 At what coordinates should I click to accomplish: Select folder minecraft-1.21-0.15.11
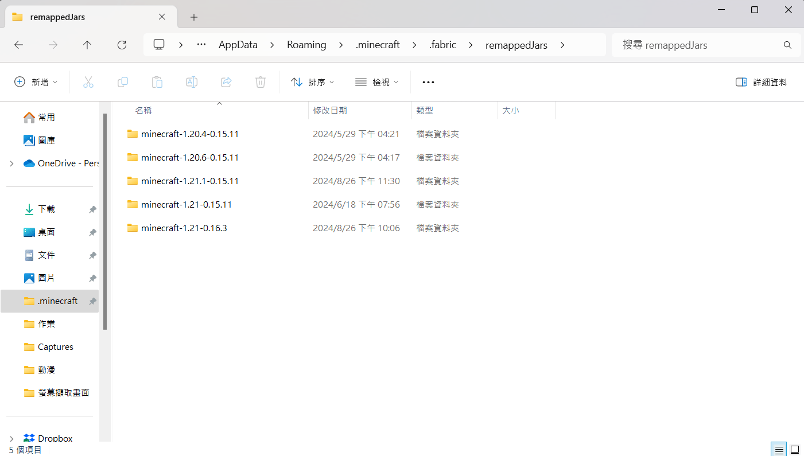click(x=187, y=204)
